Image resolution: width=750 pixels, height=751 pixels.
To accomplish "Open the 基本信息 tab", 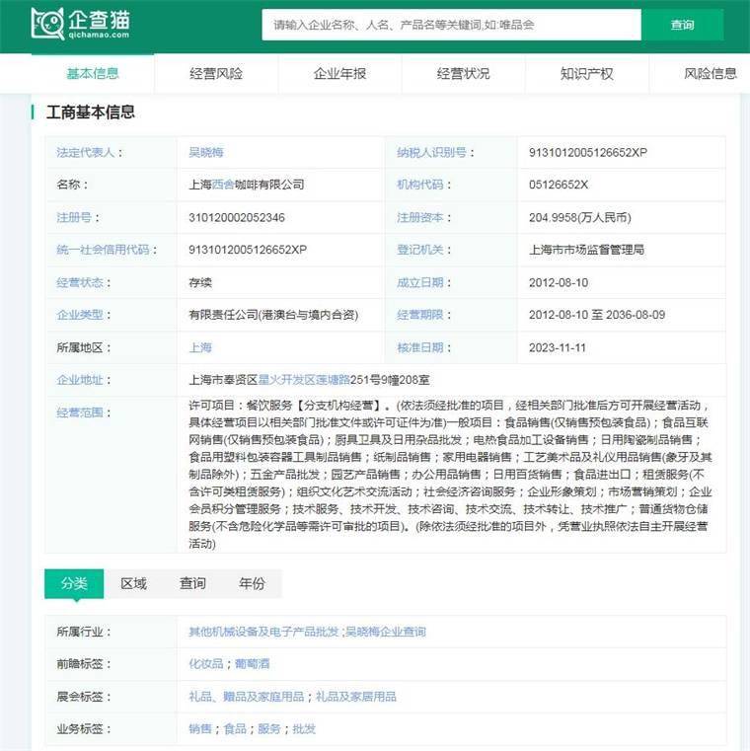I will pyautogui.click(x=93, y=73).
